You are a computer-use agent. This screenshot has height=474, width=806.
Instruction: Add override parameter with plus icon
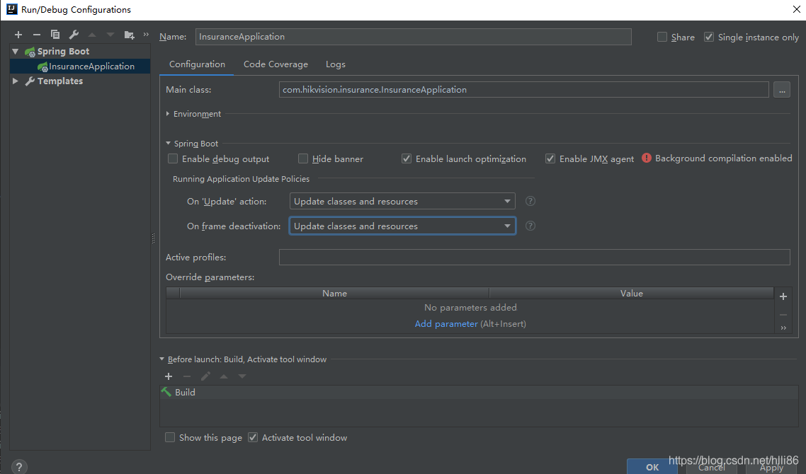[x=783, y=296]
